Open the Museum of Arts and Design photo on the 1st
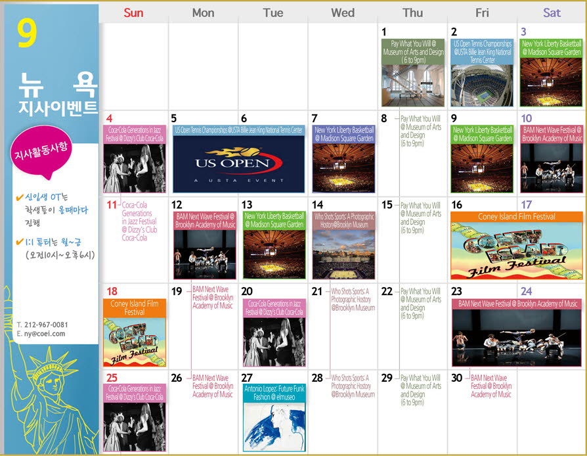Viewport: 587px width, 456px height. (x=413, y=85)
